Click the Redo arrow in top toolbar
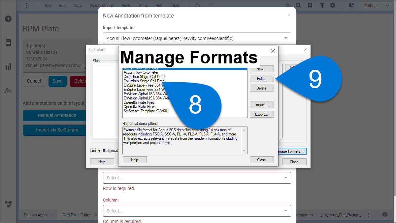Viewport: 396px width, 223px height. pos(211,6)
